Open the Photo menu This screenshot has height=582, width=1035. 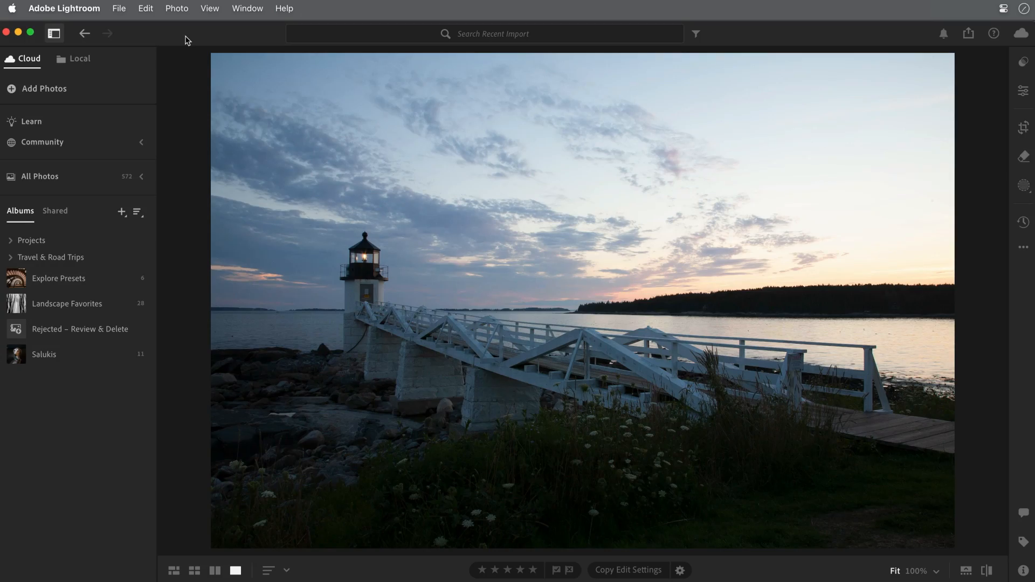coord(176,8)
